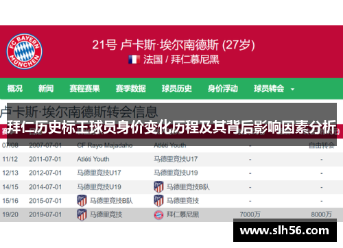Click 马德里竞技U19 destination in 12/13 row
Image resolution: width=343 pixels, height=248 pixels.
[x=176, y=173]
